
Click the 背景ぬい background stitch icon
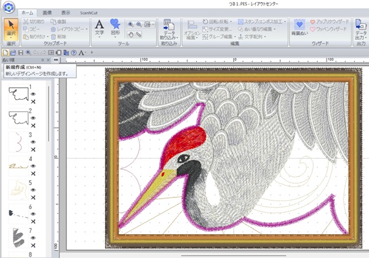300,28
